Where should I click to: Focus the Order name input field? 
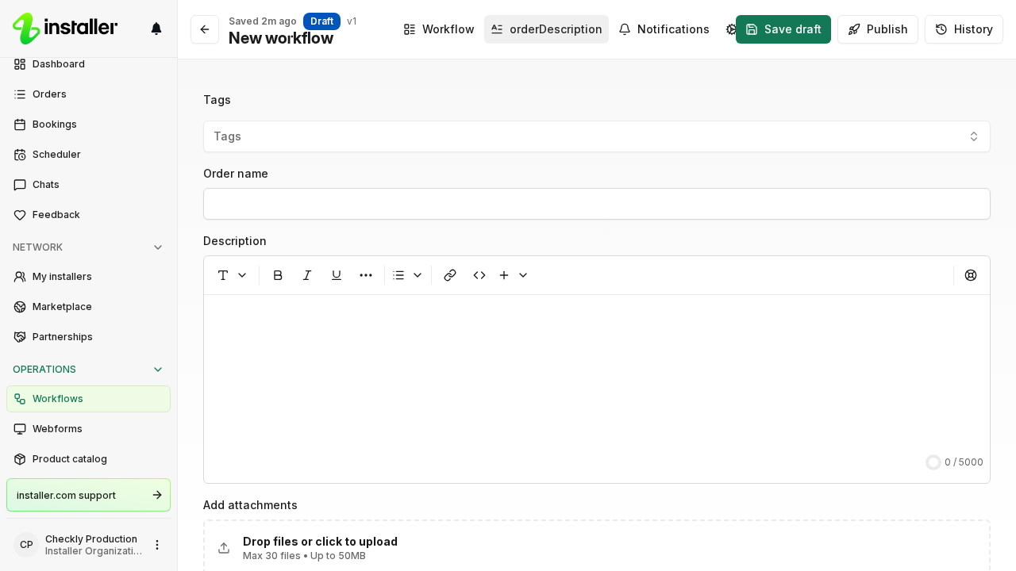[597, 204]
